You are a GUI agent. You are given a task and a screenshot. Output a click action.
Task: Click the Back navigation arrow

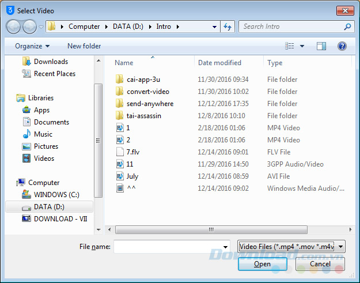point(14,27)
